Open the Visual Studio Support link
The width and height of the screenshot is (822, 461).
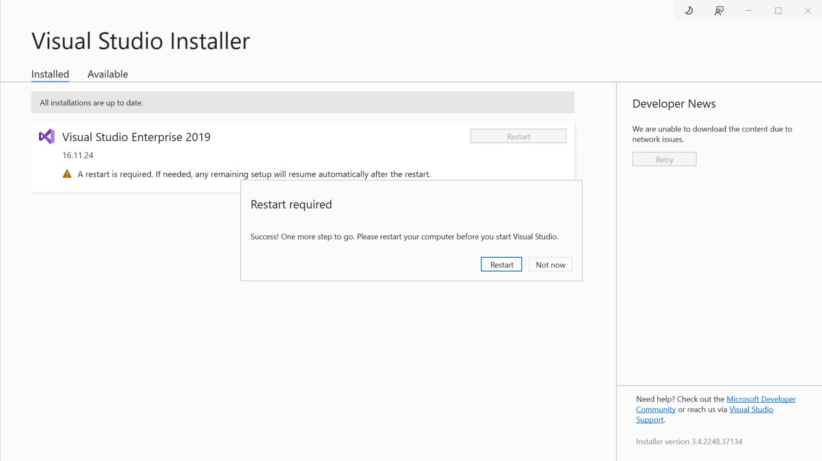(751, 409)
